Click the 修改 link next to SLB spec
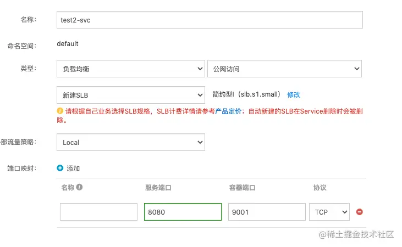402x247 pixels. click(x=294, y=95)
